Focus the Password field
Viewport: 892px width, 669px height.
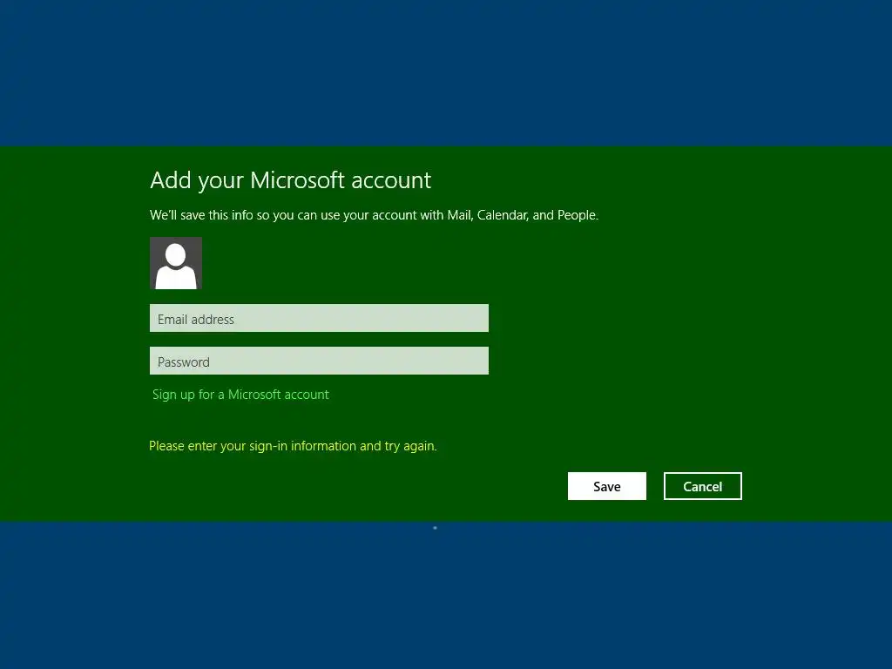(x=319, y=361)
